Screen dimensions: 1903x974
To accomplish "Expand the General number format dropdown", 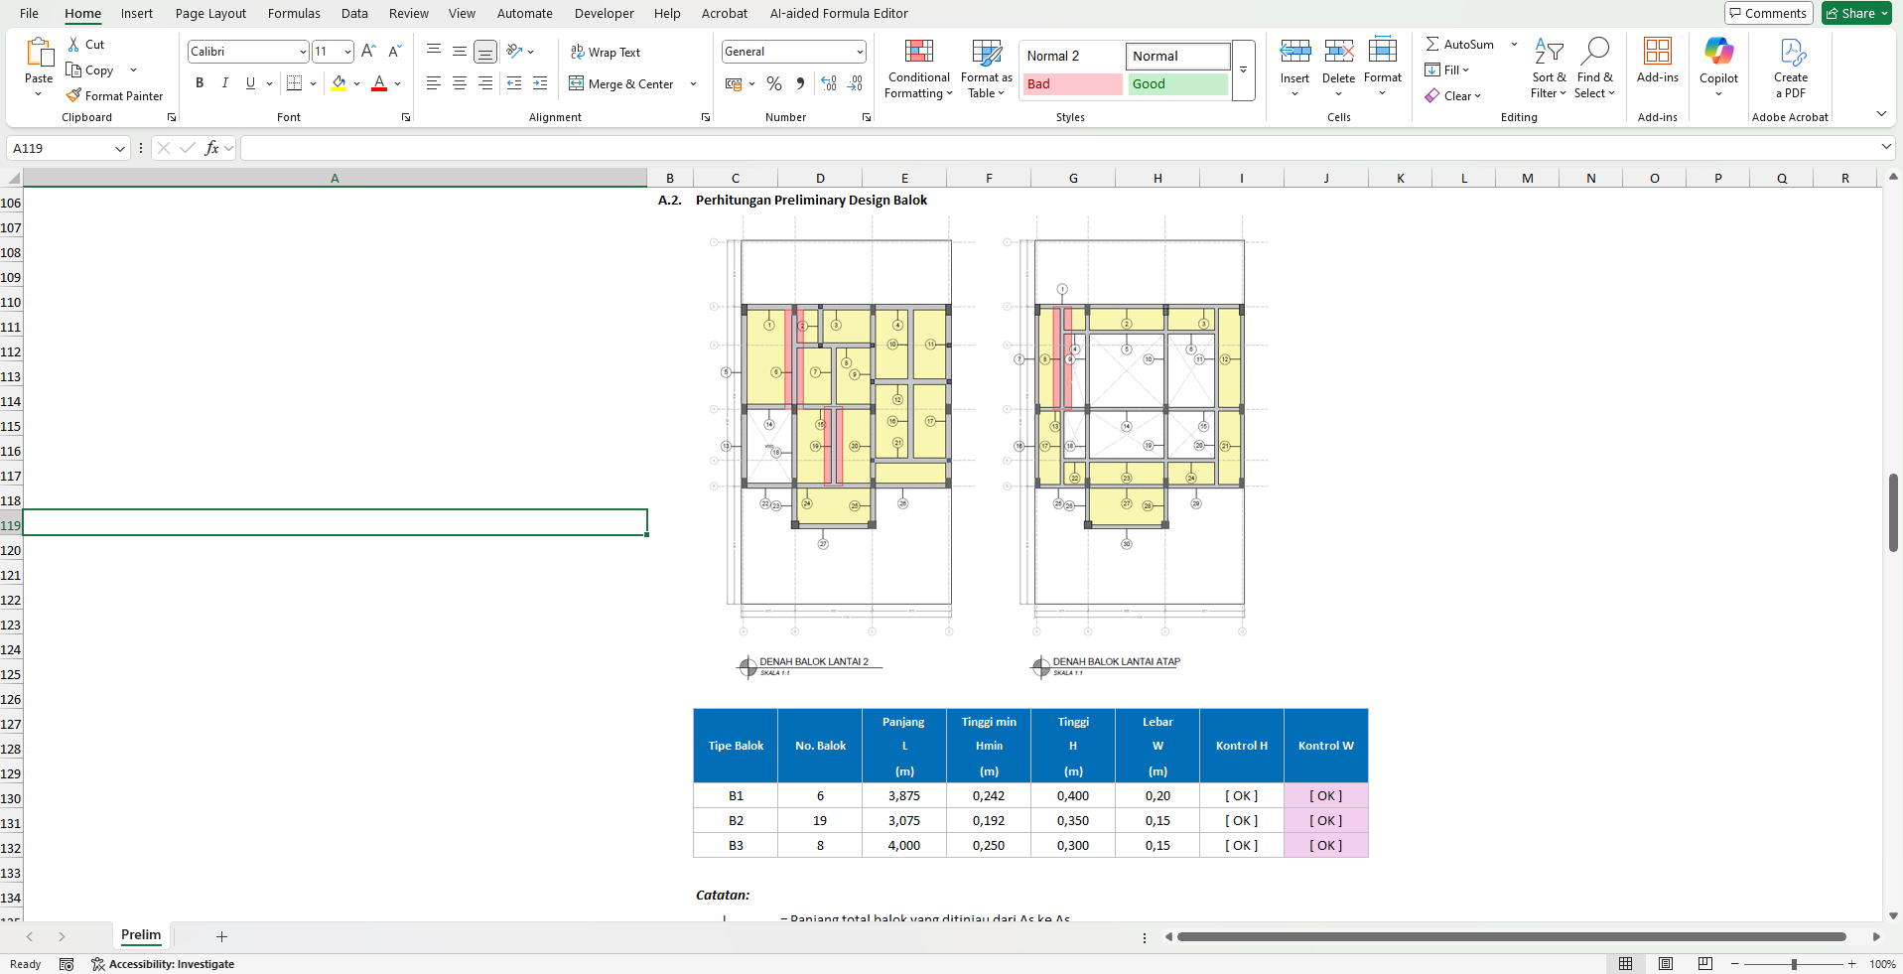I will tap(859, 52).
